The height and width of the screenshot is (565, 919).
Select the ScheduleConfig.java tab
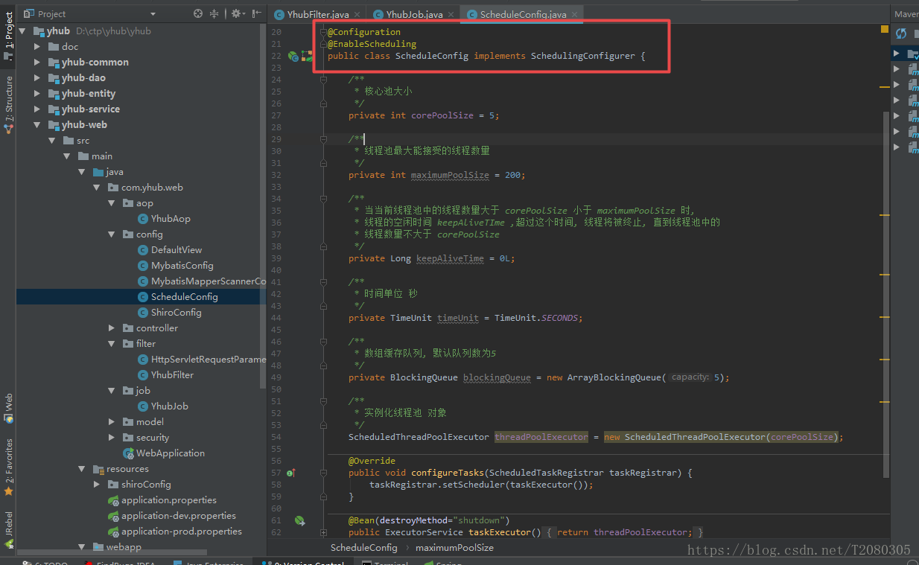[x=516, y=14]
